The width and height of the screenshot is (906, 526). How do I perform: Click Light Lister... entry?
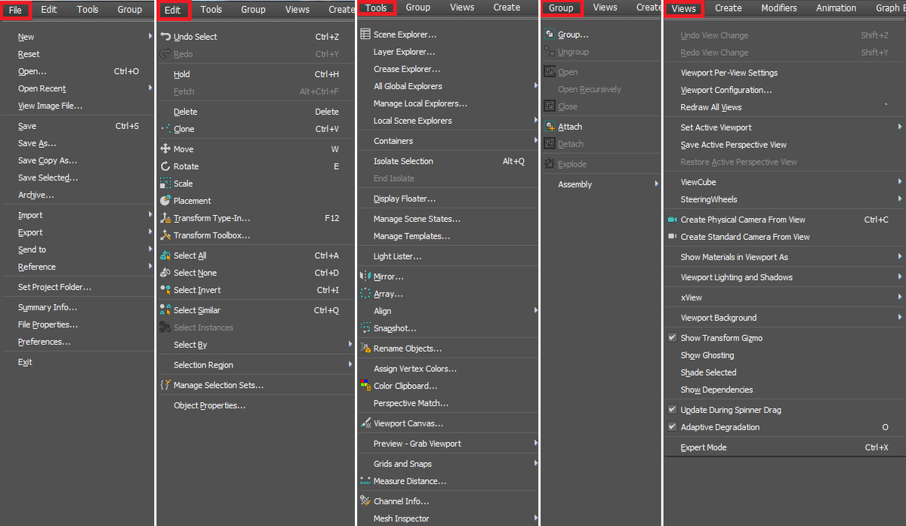click(x=398, y=257)
